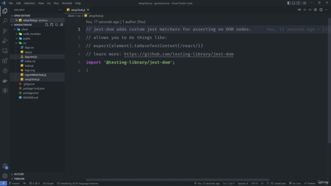Open the Manage gear icon

point(5,176)
